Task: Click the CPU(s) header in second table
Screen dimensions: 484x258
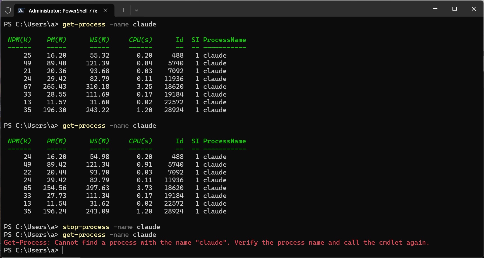Action: pos(140,141)
